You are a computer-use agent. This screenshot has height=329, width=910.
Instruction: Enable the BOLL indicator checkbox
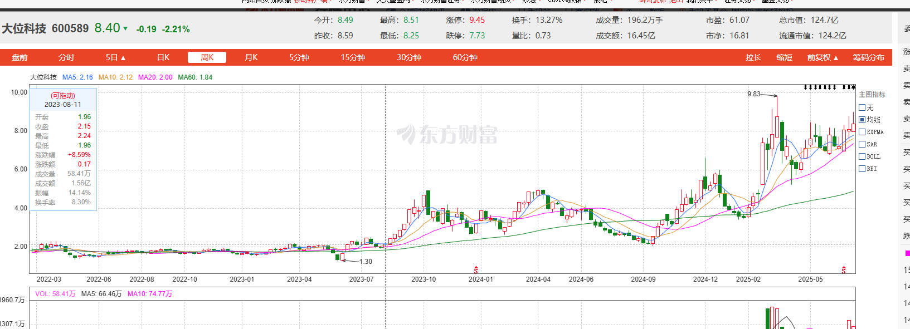(862, 156)
